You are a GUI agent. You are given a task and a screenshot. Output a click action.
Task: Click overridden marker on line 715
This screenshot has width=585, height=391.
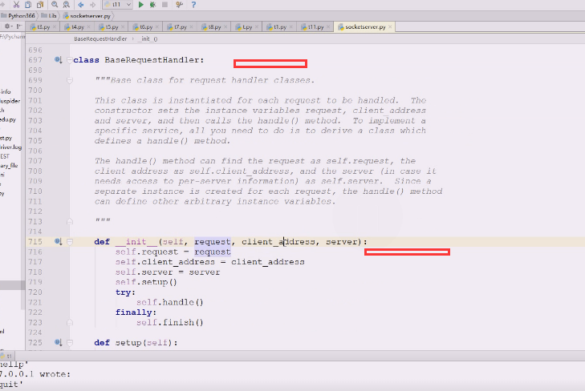click(x=58, y=241)
